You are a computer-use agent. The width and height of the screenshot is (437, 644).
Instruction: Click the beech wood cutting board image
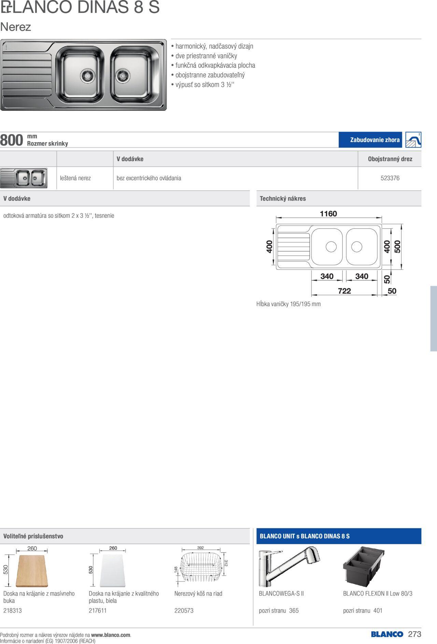32,571
